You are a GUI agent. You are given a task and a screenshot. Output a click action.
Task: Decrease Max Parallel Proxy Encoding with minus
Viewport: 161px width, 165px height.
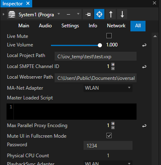point(113,128)
